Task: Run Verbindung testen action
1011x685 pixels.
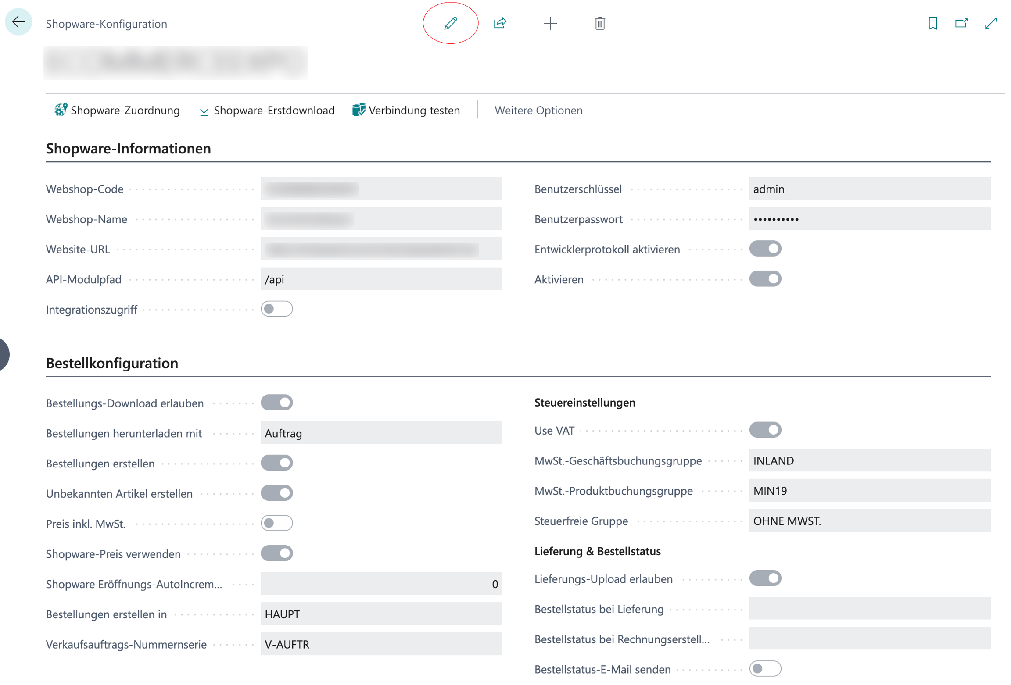Action: pyautogui.click(x=406, y=110)
